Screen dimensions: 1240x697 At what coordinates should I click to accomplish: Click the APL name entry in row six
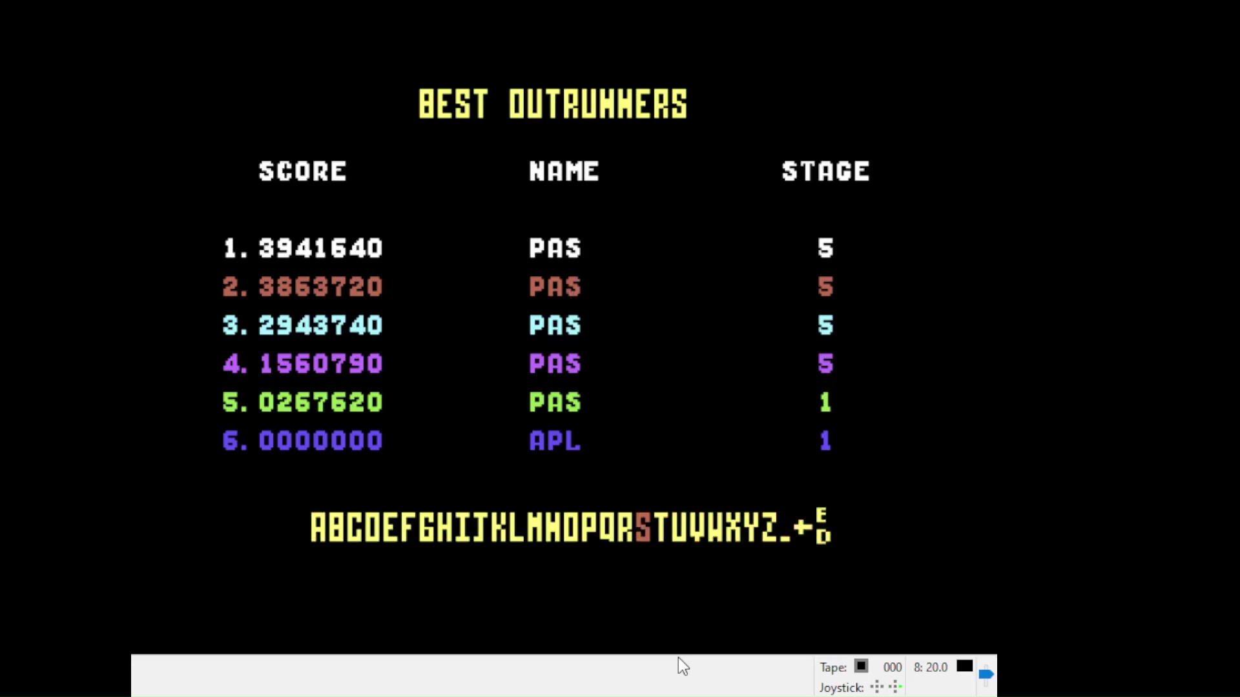click(555, 441)
